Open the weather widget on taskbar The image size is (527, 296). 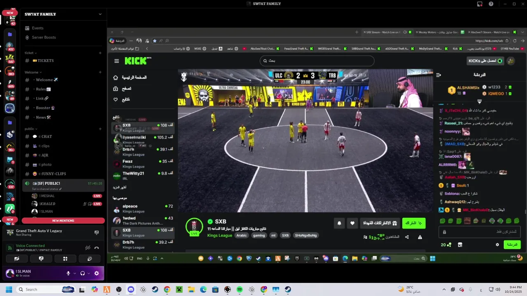coord(408,289)
